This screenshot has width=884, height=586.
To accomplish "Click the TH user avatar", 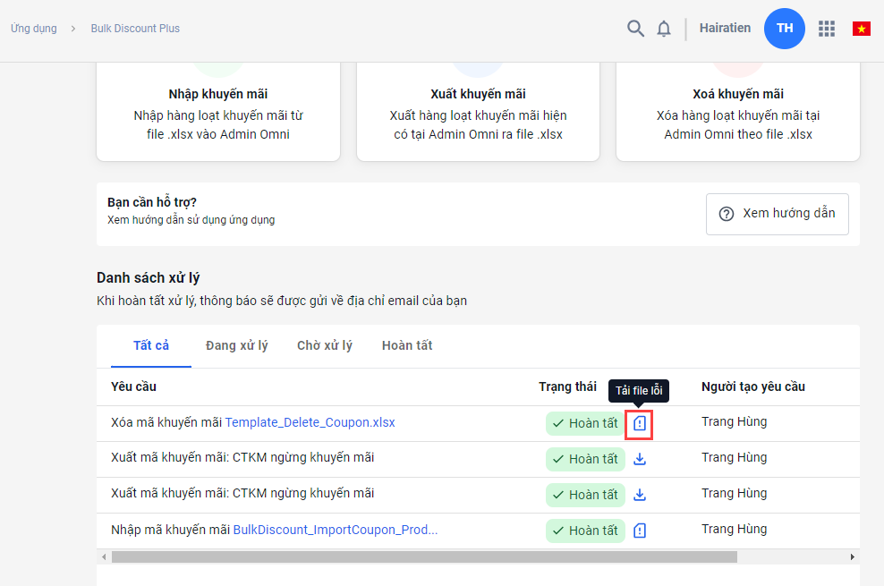I will coord(785,29).
